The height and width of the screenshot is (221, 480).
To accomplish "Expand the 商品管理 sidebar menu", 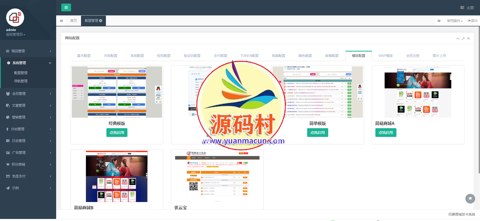I will (x=28, y=51).
